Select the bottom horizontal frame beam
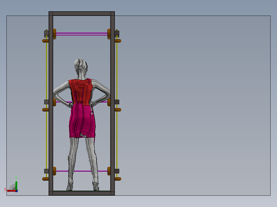Viewport: 277px width, 207px height. pyautogui.click(x=82, y=193)
